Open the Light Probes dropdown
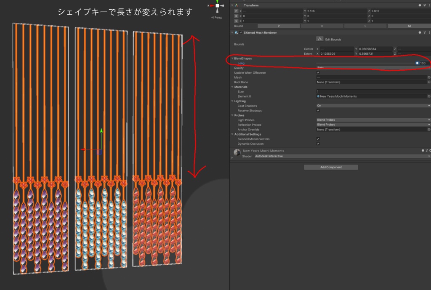 pos(373,120)
